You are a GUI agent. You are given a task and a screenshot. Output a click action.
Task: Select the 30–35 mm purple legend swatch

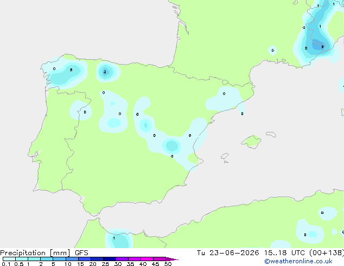point(122,259)
